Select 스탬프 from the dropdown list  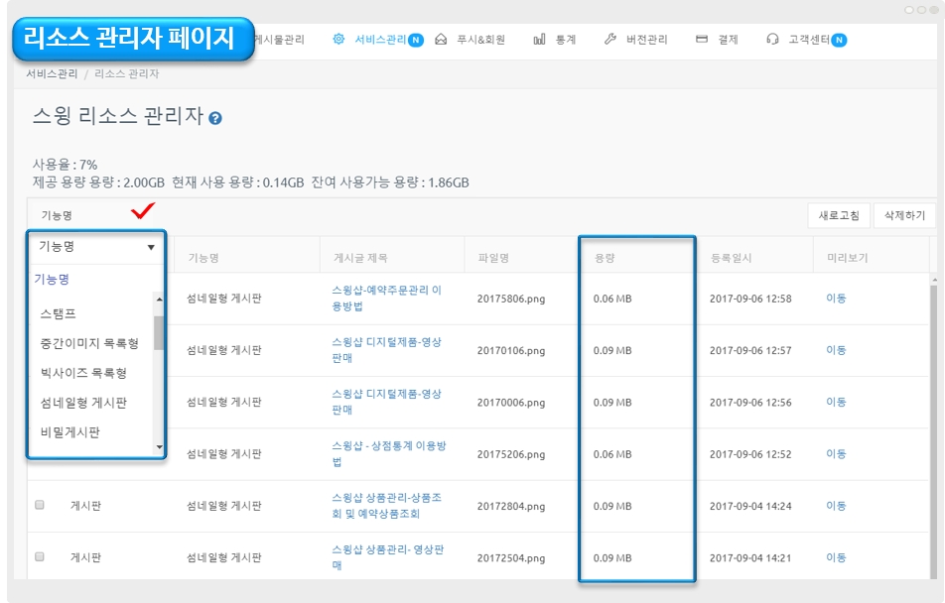58,313
